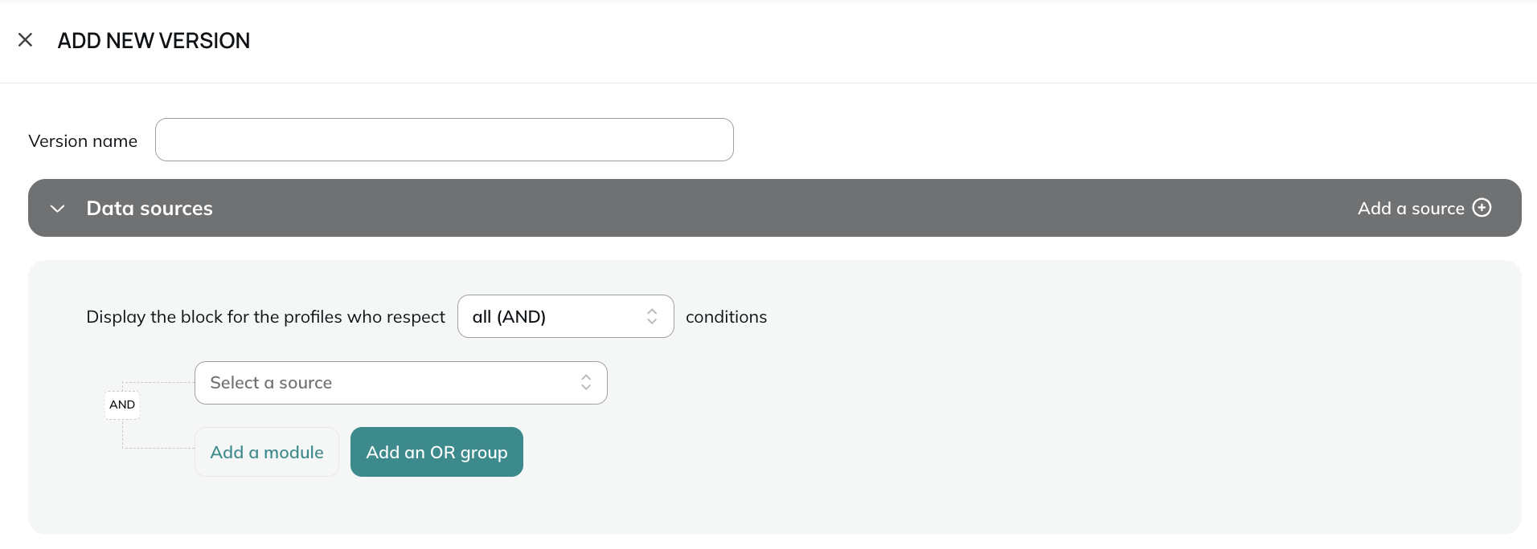This screenshot has width=1537, height=549.
Task: Collapse the Data sources section chevron
Action: (x=57, y=209)
